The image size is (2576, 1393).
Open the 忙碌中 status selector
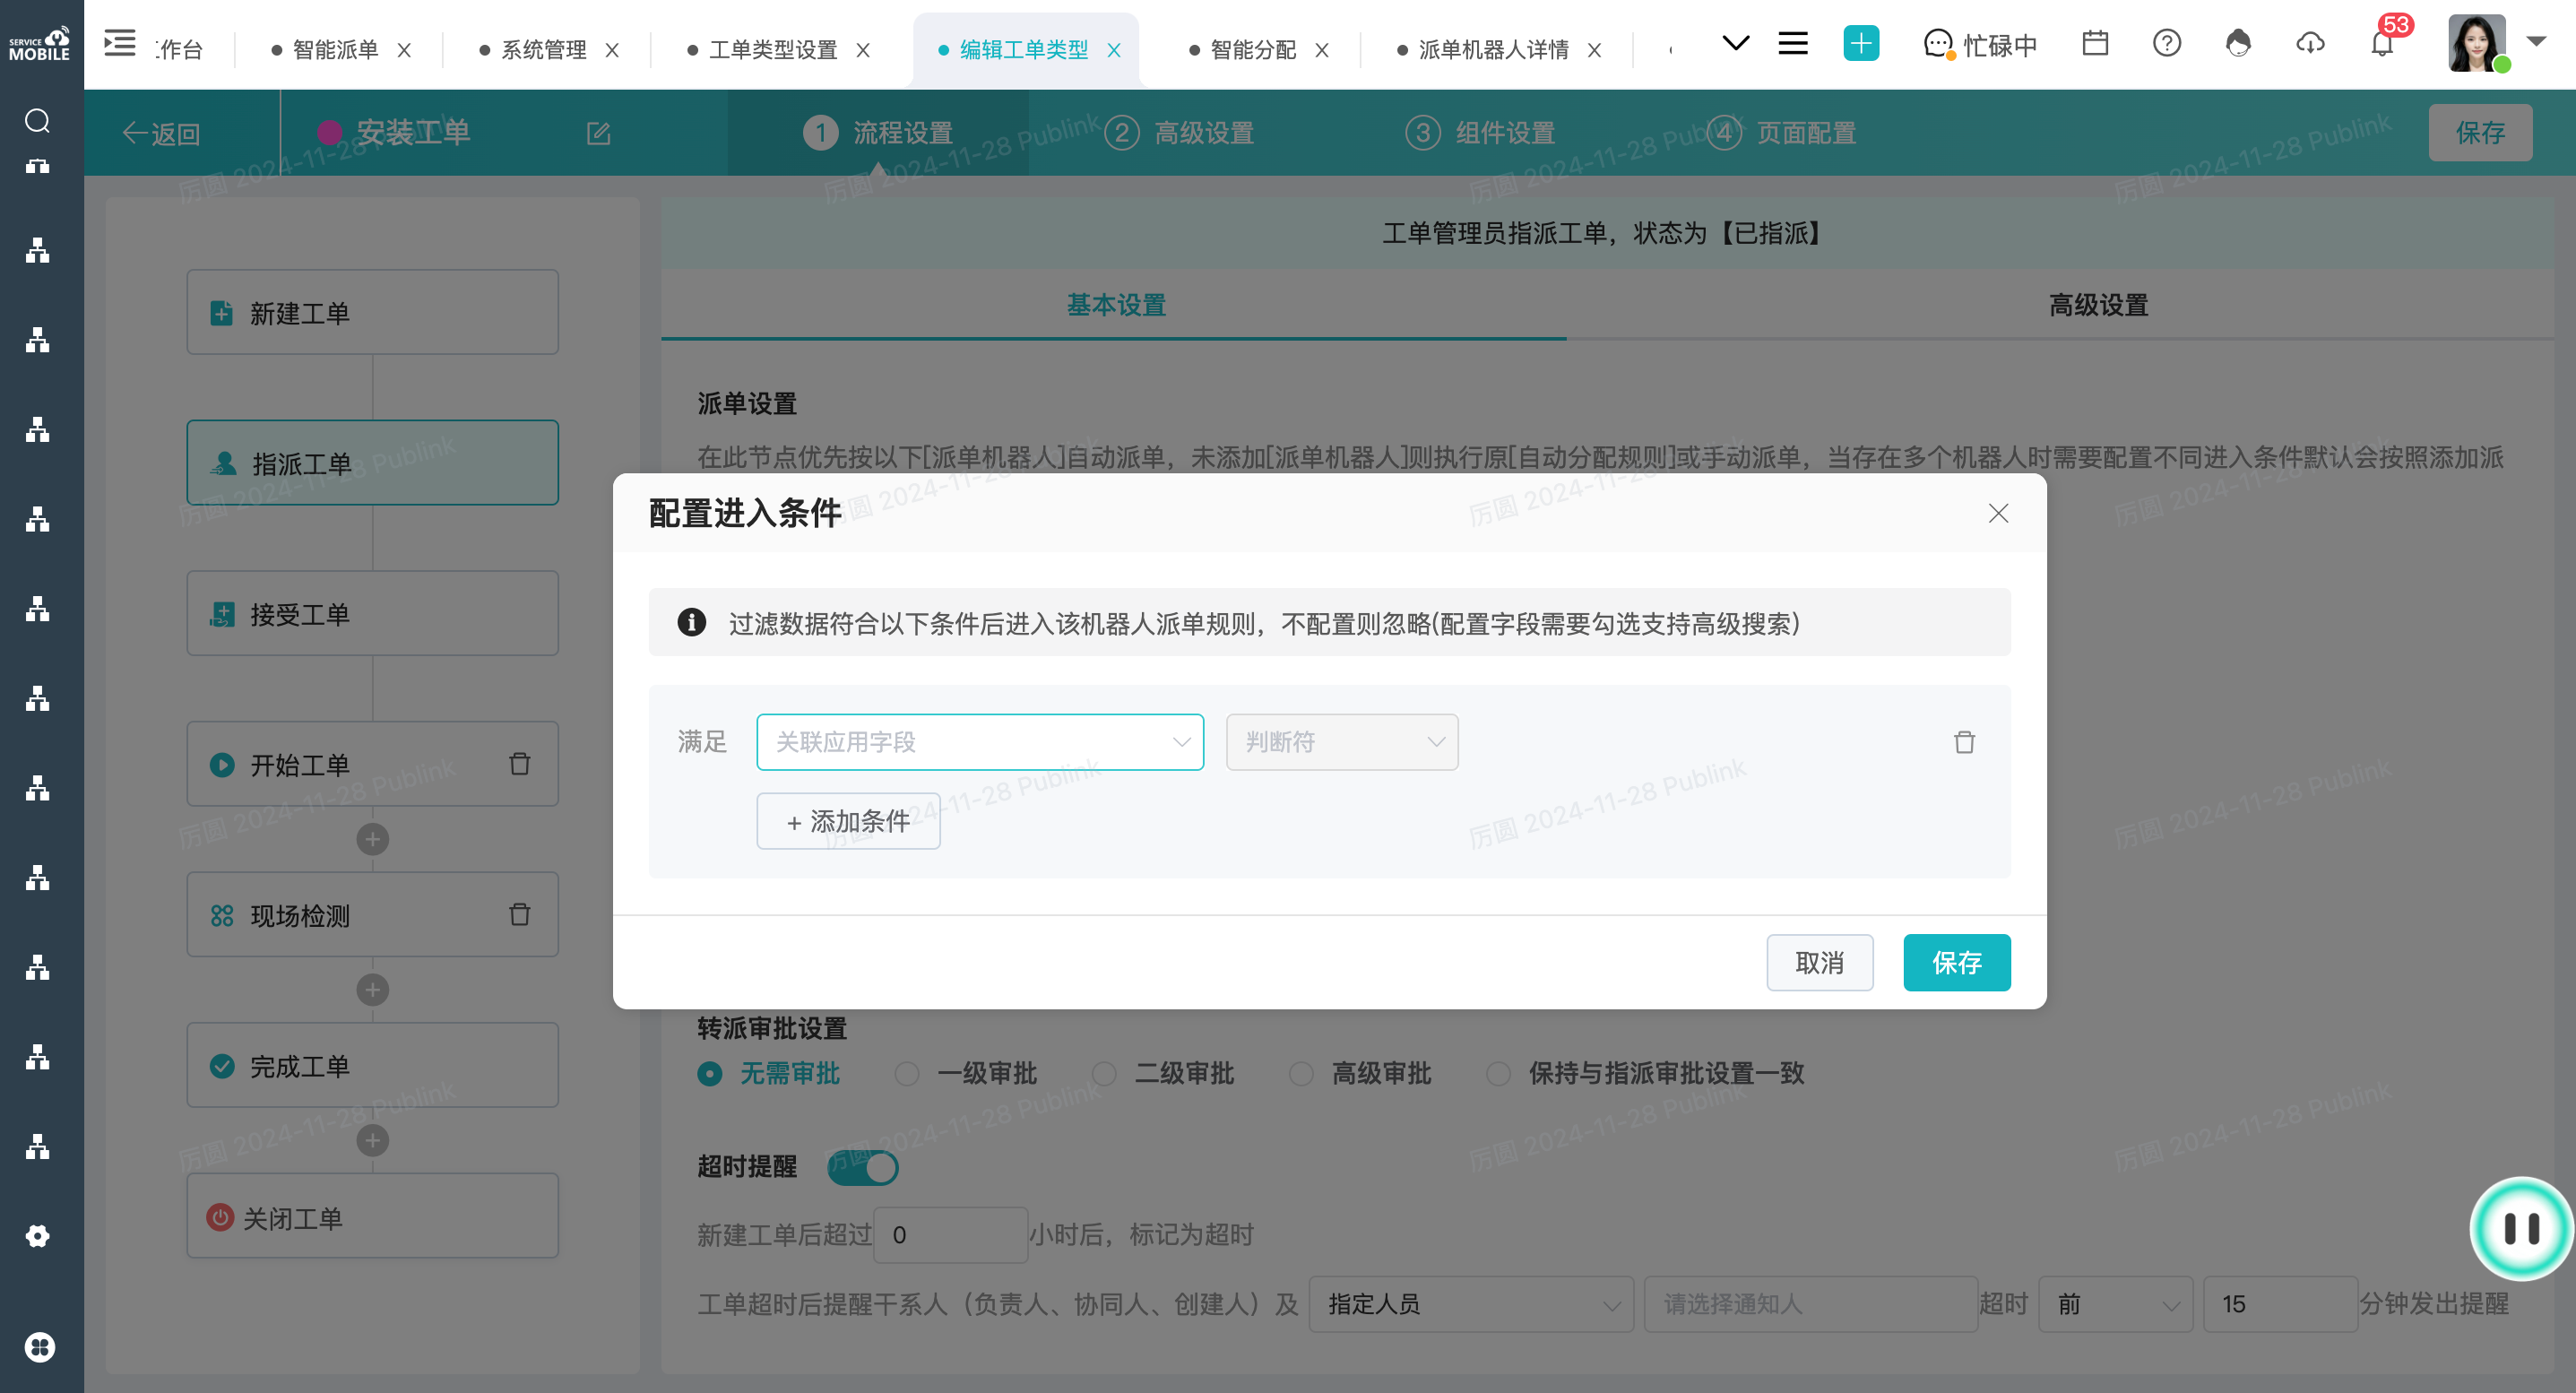point(1980,45)
